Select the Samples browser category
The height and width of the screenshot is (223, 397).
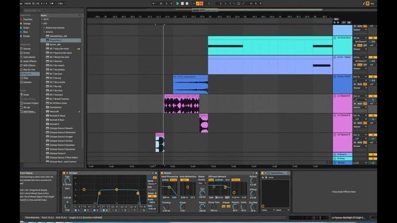[x=27, y=82]
